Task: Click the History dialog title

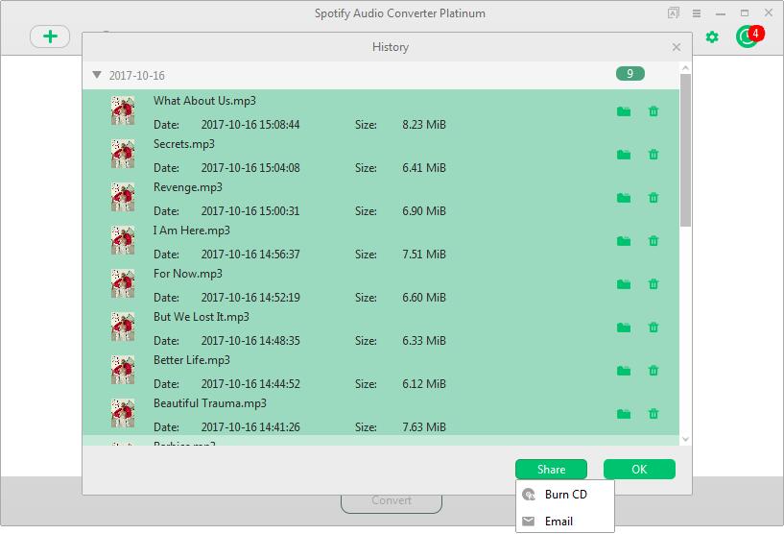Action: coord(390,47)
